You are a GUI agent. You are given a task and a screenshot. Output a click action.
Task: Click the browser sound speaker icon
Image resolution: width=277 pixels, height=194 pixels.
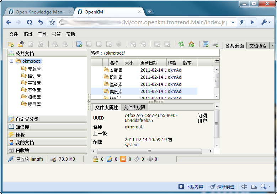tap(244, 187)
